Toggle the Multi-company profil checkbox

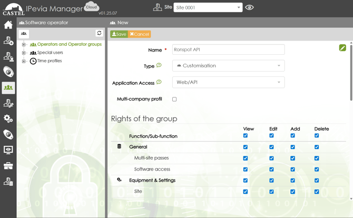point(174,99)
